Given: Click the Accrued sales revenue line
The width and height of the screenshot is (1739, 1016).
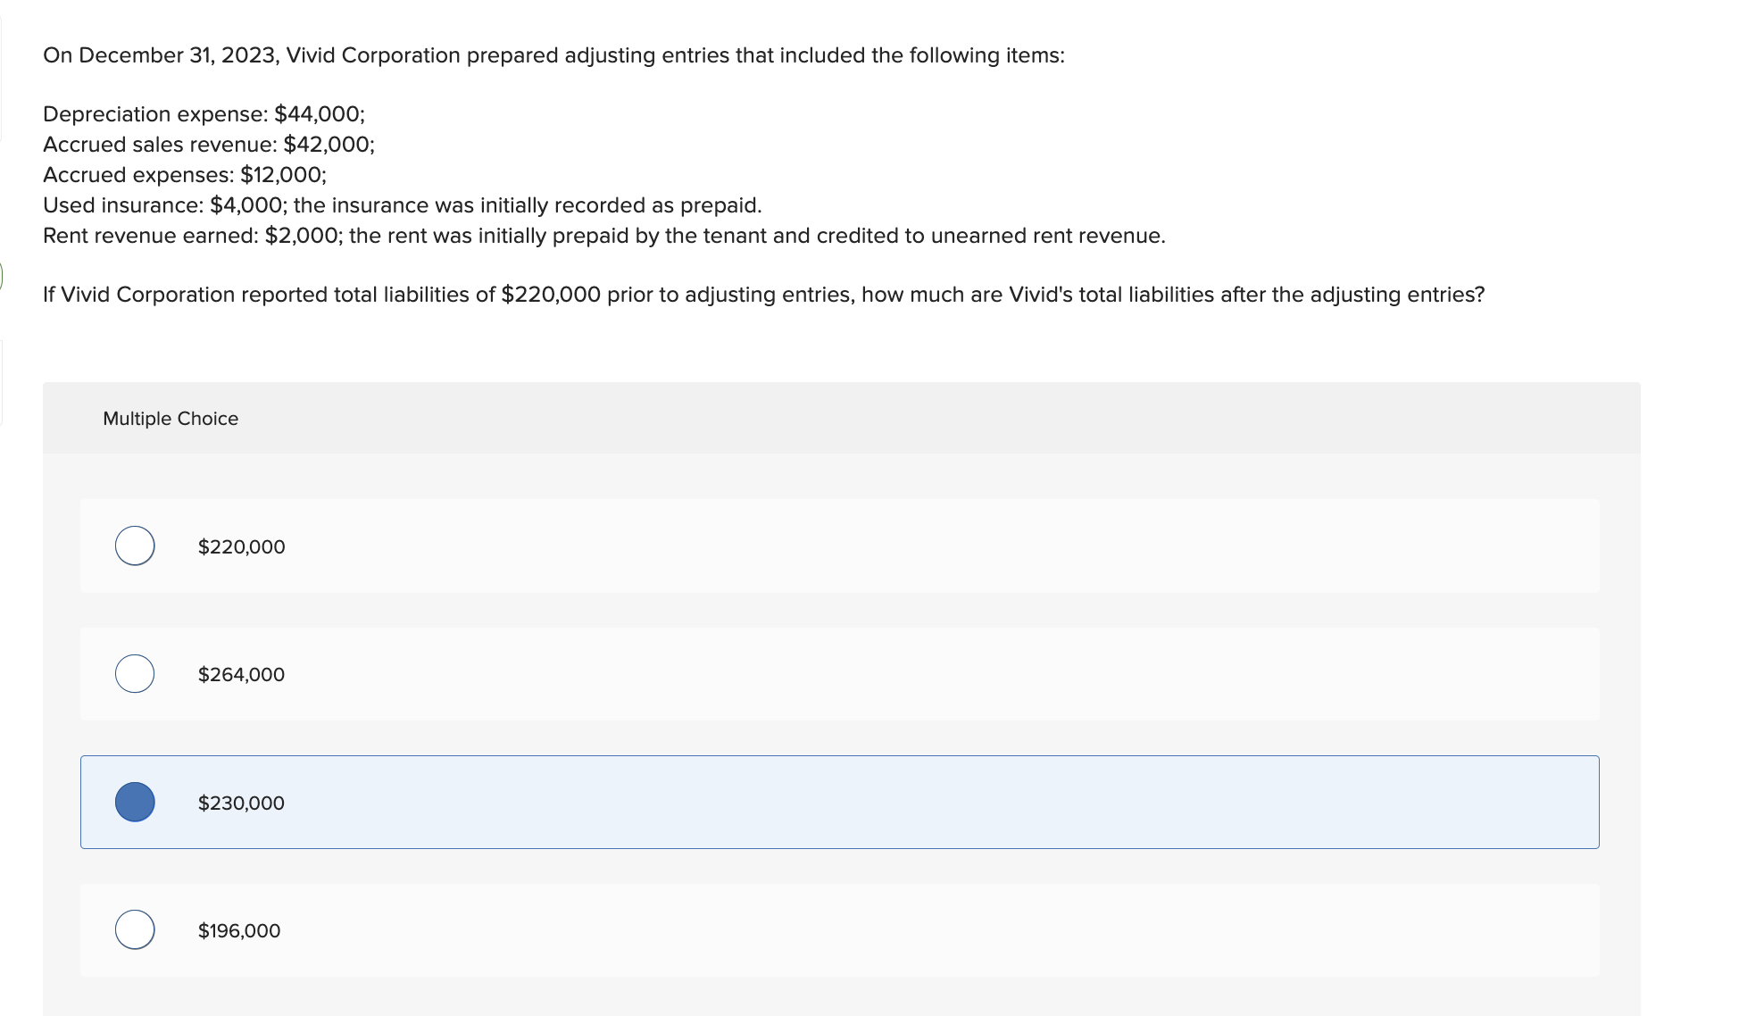Looking at the screenshot, I should click(x=209, y=144).
